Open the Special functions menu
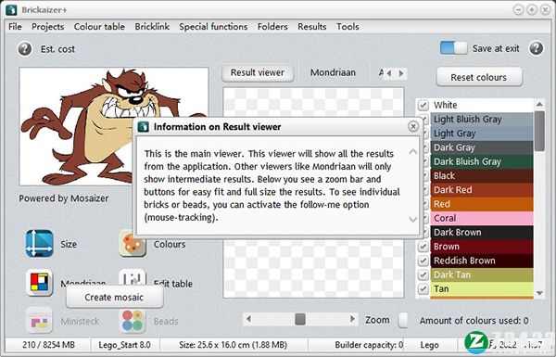This screenshot has width=556, height=357. 213,27
